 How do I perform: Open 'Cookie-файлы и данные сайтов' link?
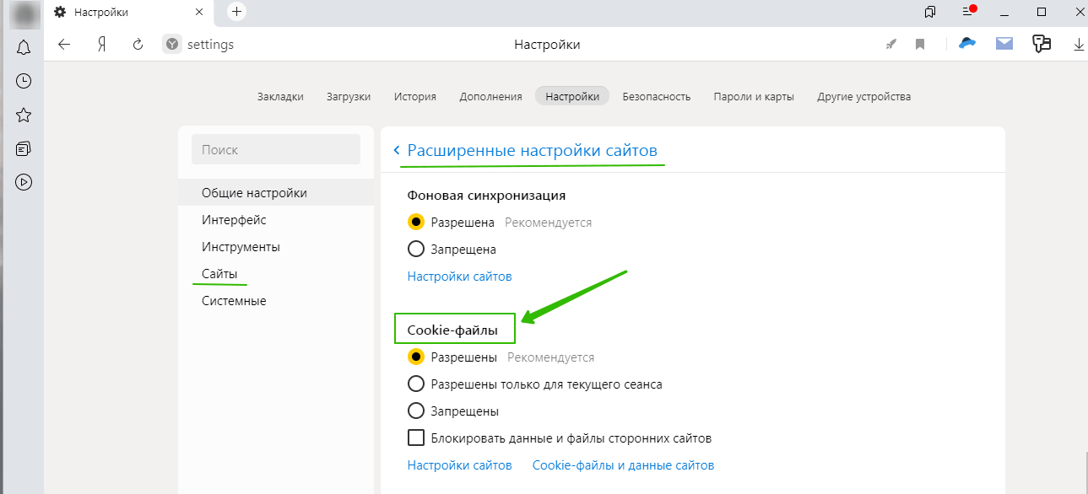point(623,465)
